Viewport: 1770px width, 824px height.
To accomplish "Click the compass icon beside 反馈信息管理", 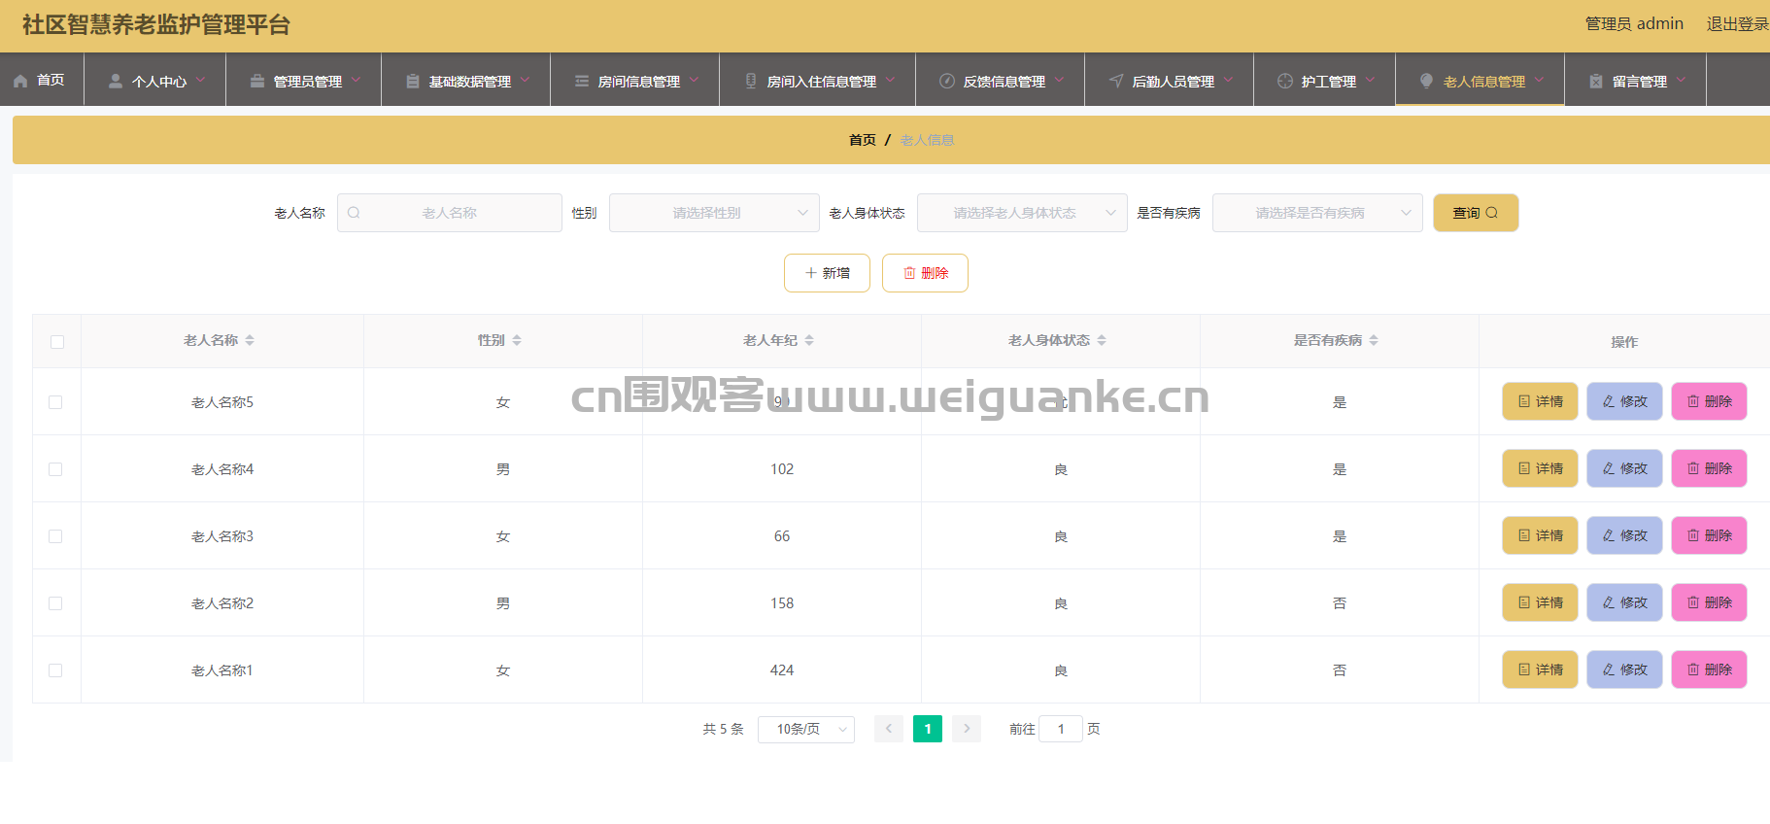I will [947, 81].
